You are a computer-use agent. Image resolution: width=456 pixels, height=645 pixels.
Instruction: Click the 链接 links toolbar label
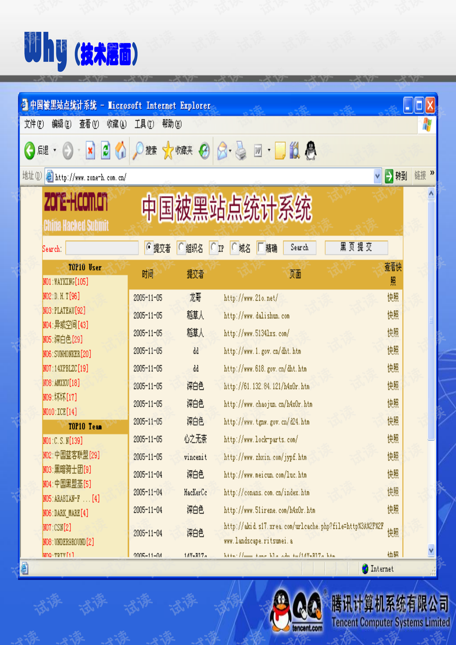pyautogui.click(x=420, y=176)
